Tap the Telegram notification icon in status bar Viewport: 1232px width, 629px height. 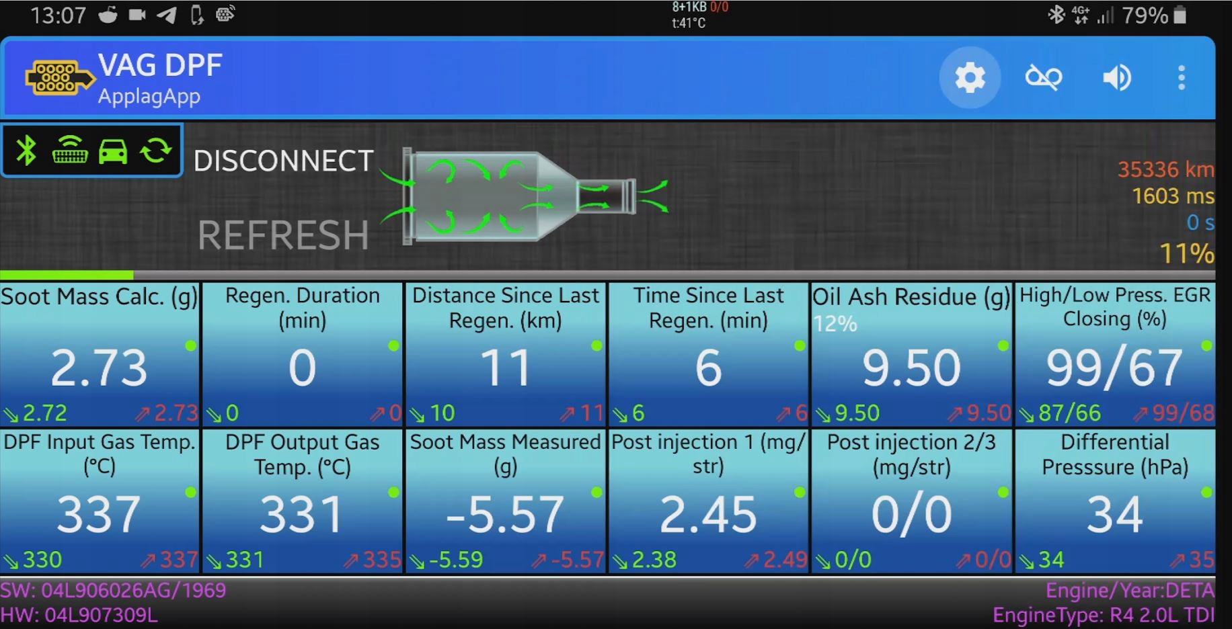pyautogui.click(x=167, y=15)
